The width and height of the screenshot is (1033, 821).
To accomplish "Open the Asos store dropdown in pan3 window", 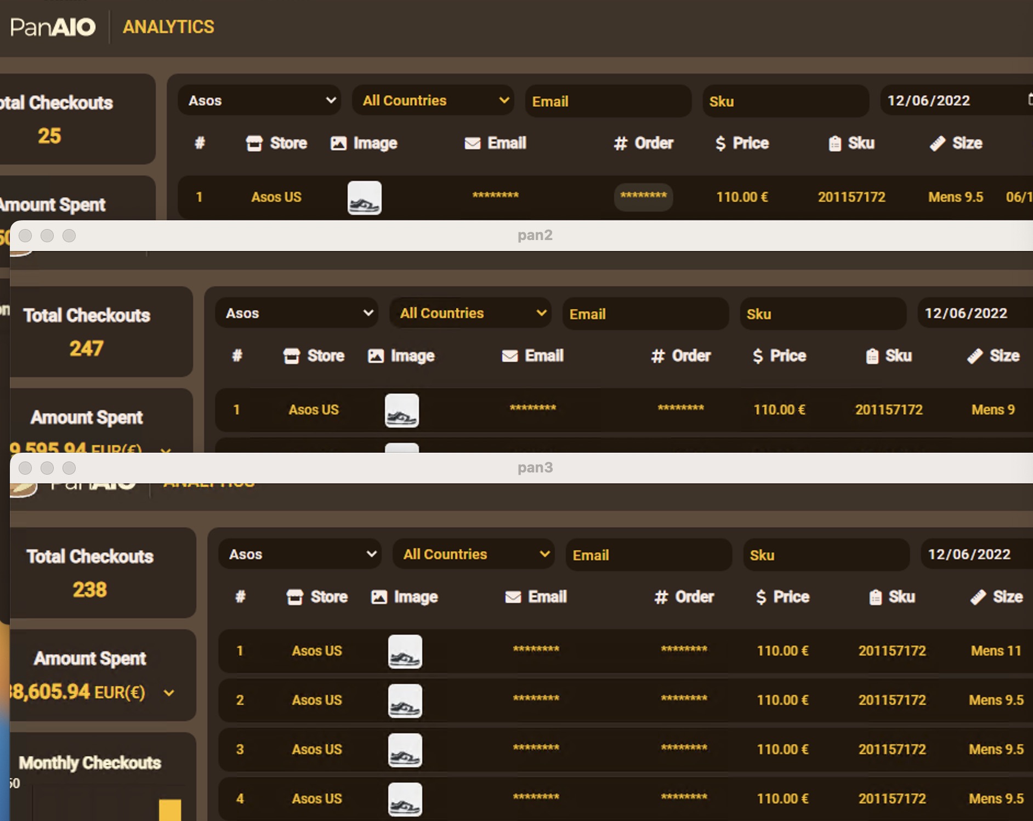I will pos(300,554).
